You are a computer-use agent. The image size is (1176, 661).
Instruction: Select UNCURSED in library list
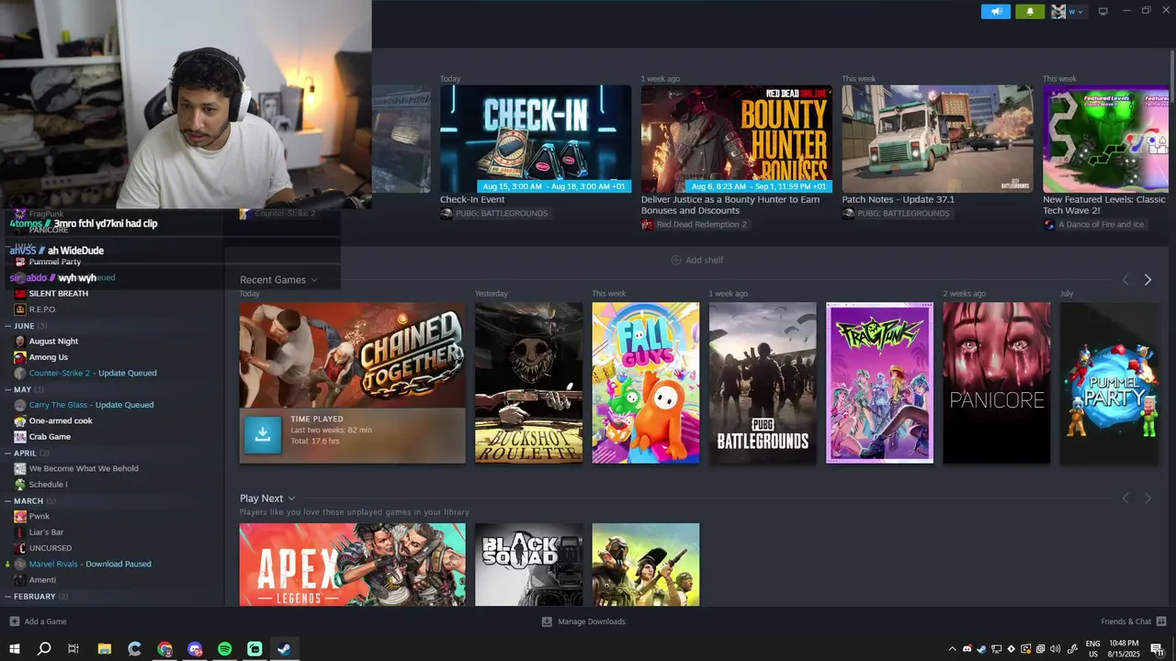(x=50, y=548)
